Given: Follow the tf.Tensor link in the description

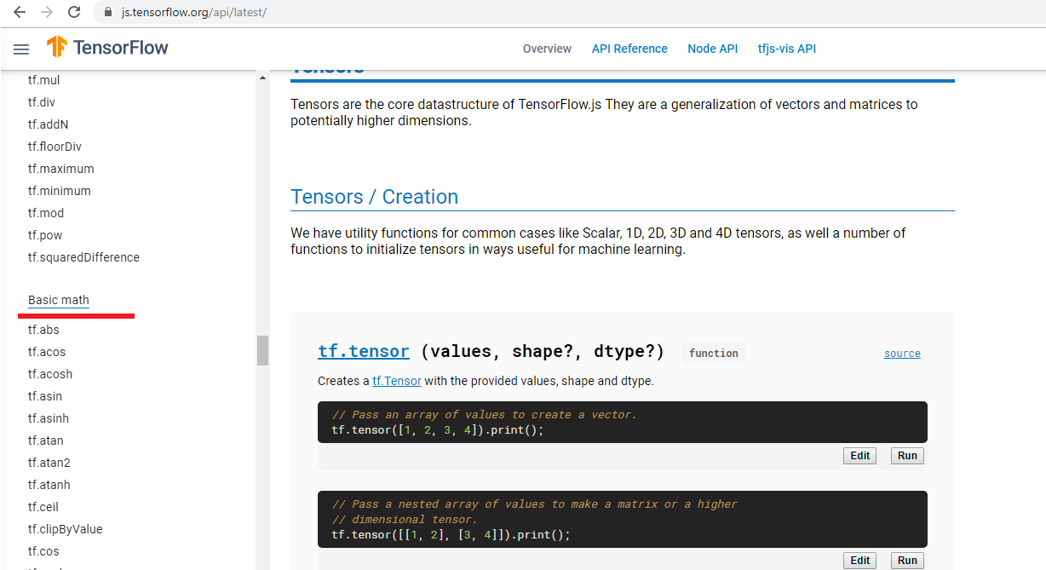Looking at the screenshot, I should coord(397,381).
